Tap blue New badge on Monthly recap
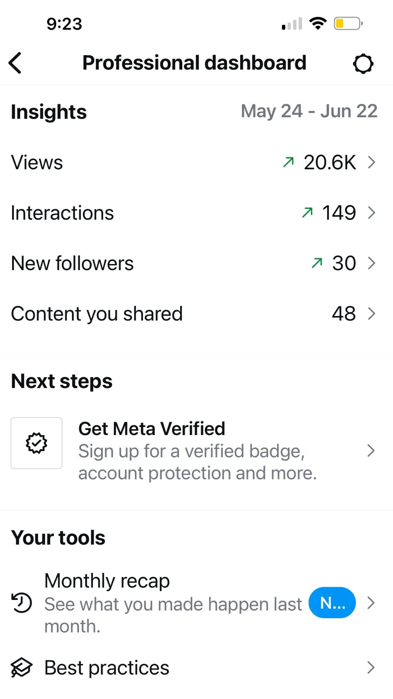This screenshot has height=699, width=393. pyautogui.click(x=332, y=603)
